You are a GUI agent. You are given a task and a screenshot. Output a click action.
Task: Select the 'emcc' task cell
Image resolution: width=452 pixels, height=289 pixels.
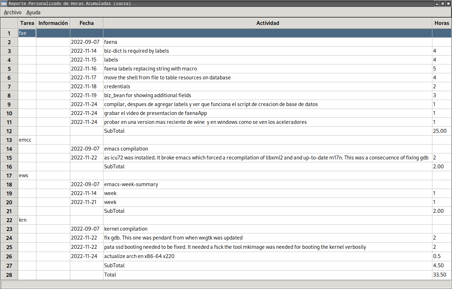pos(27,140)
